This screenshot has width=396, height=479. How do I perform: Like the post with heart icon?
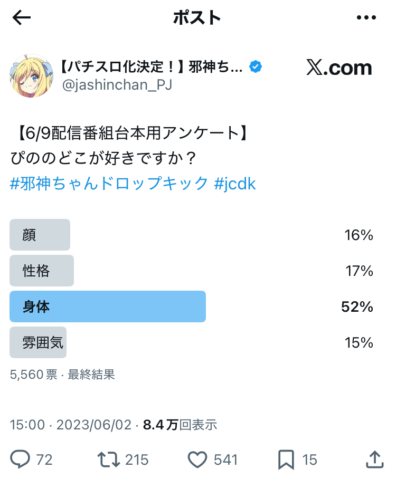pos(197,459)
